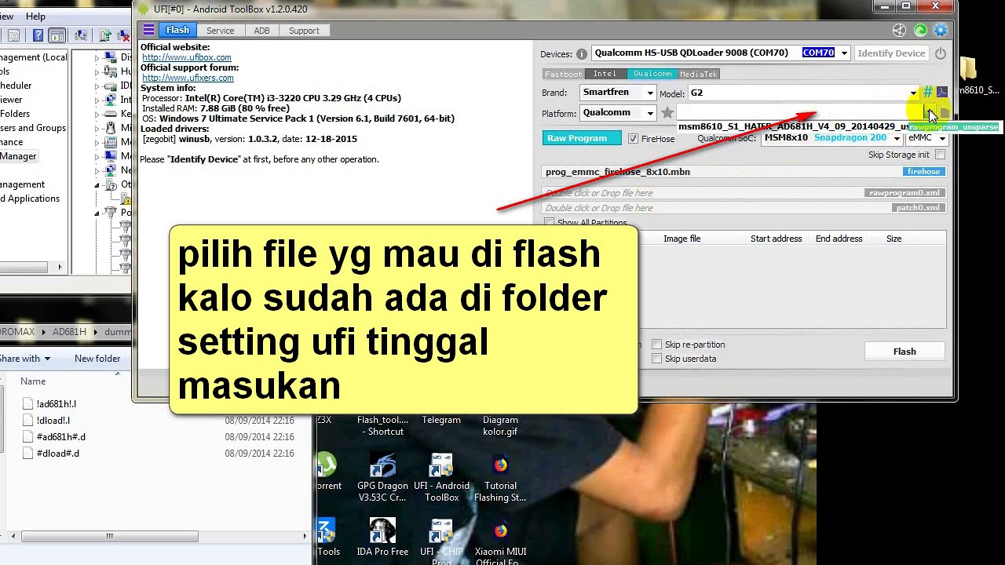Open the Devices COM port dropdown
Viewport: 1005px width, 565px height.
844,53
